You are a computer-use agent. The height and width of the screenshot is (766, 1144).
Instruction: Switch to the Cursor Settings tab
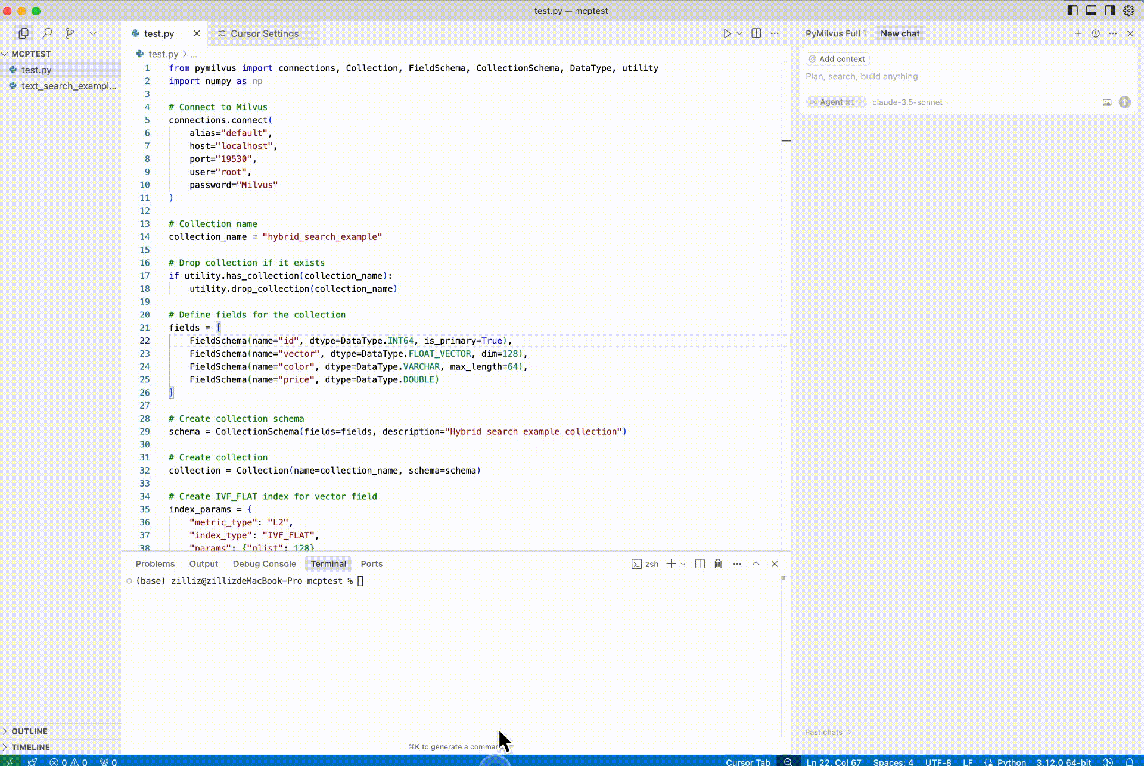(264, 33)
